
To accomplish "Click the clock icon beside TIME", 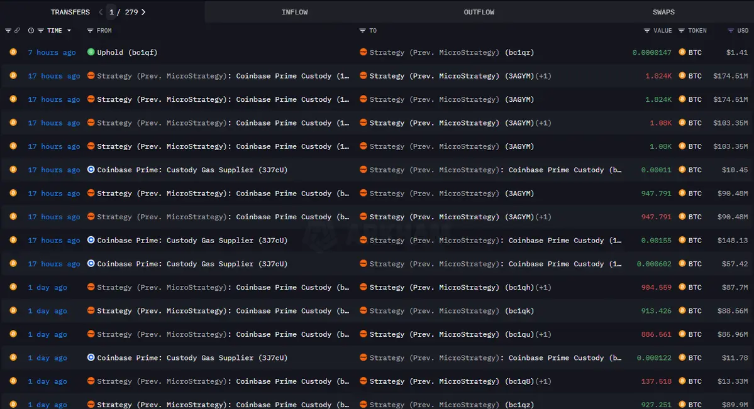I will click(x=31, y=30).
